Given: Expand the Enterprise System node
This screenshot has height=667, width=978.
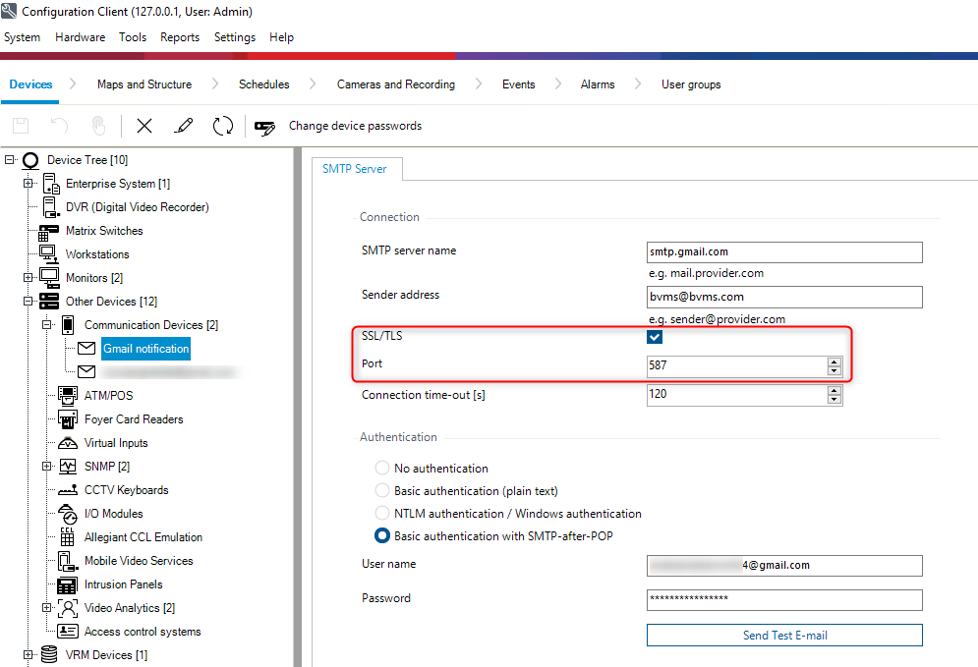Looking at the screenshot, I should [x=29, y=184].
